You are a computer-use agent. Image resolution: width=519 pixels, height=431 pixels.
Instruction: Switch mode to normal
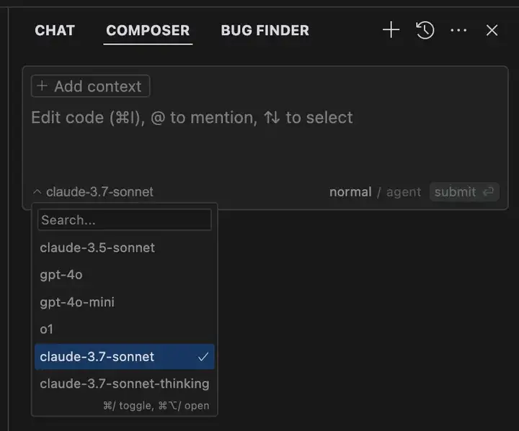pyautogui.click(x=350, y=192)
